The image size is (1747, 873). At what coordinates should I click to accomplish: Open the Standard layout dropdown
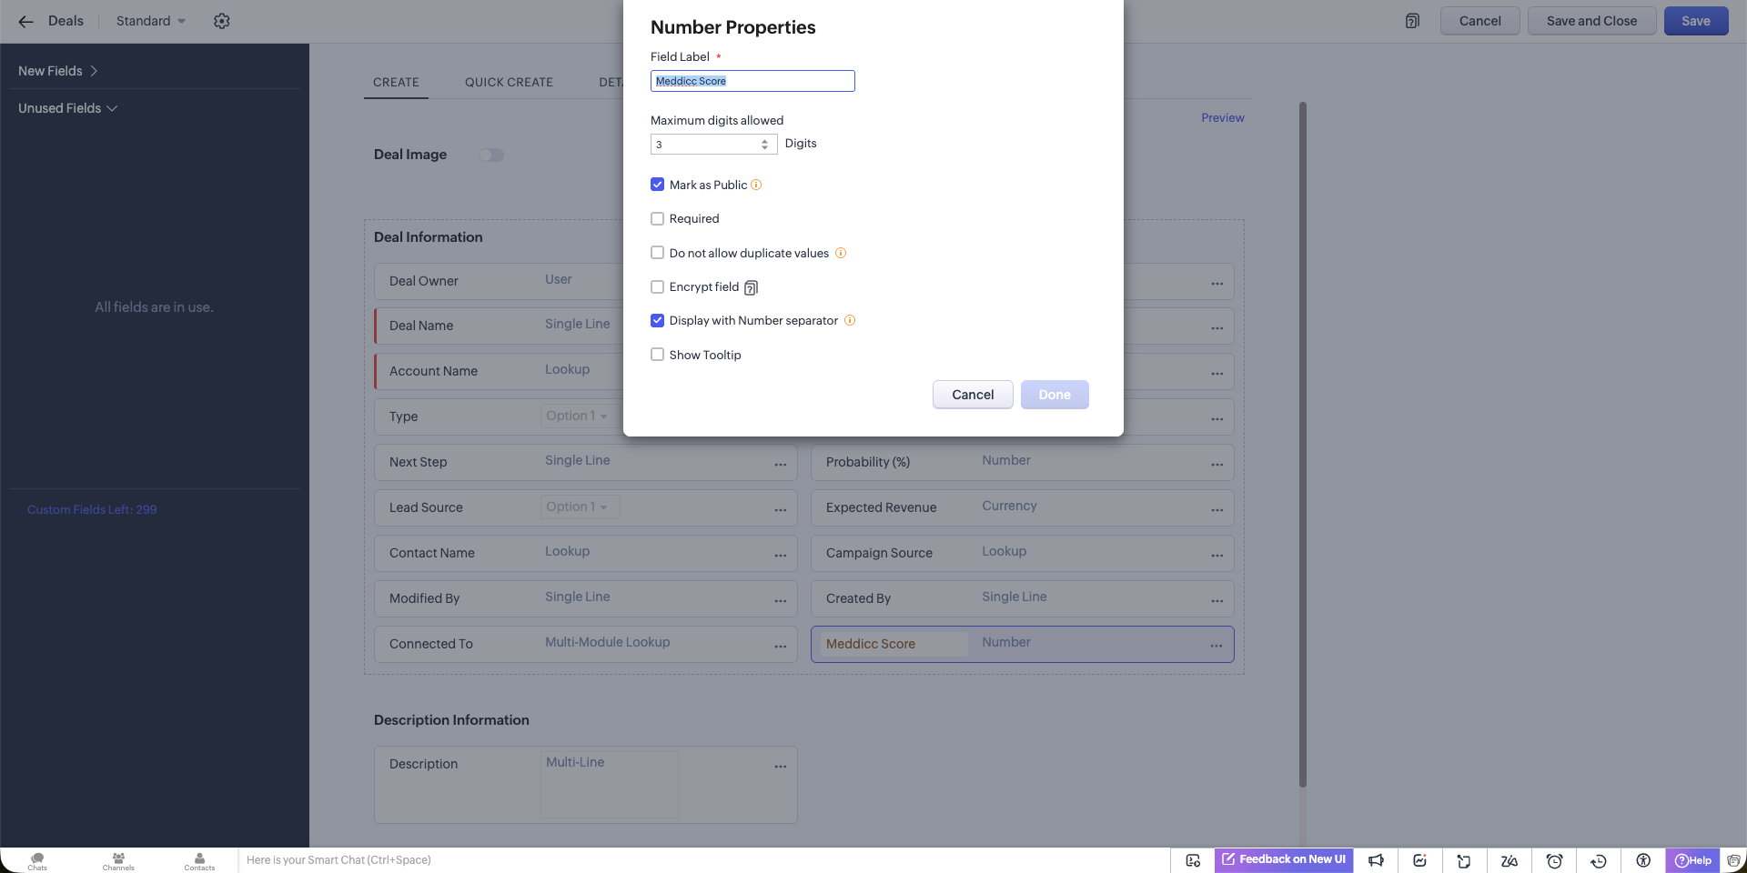click(150, 21)
